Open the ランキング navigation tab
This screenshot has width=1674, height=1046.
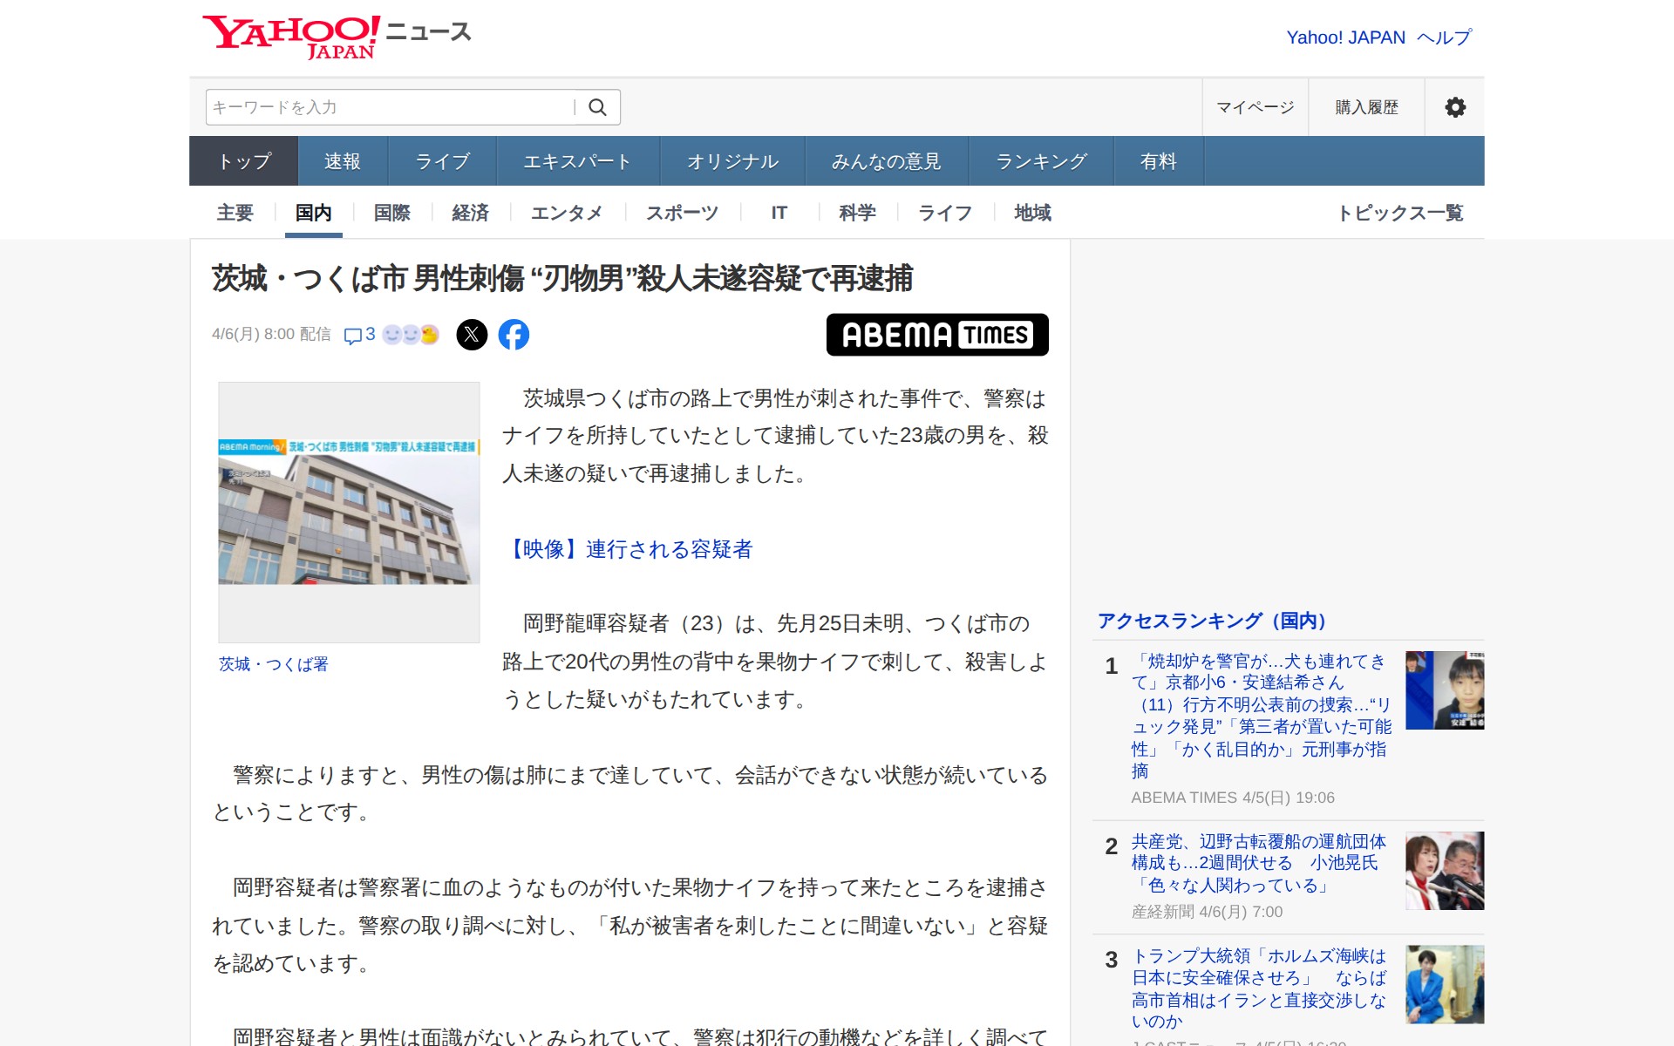click(1041, 161)
